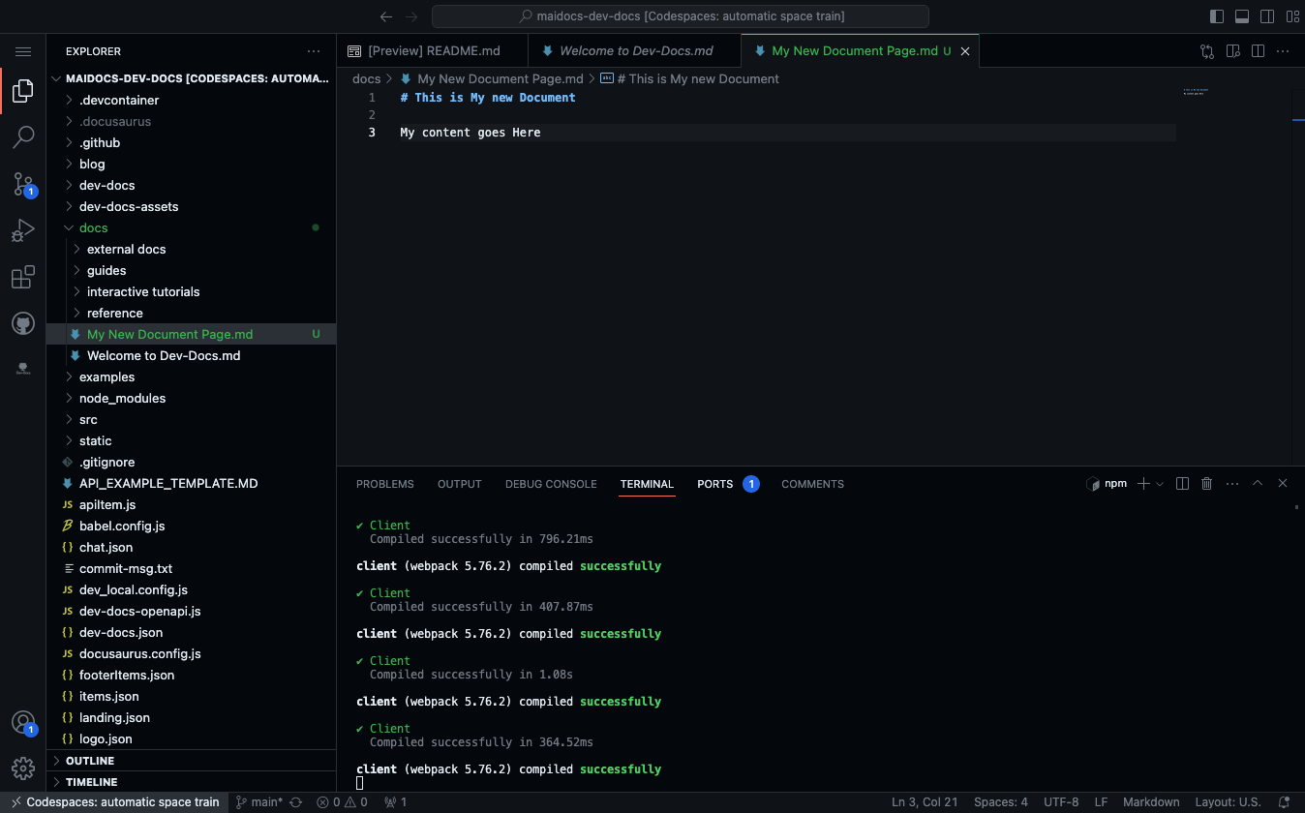The image size is (1305, 813).
Task: Toggle the primary sidebar visibility
Action: [x=1218, y=16]
